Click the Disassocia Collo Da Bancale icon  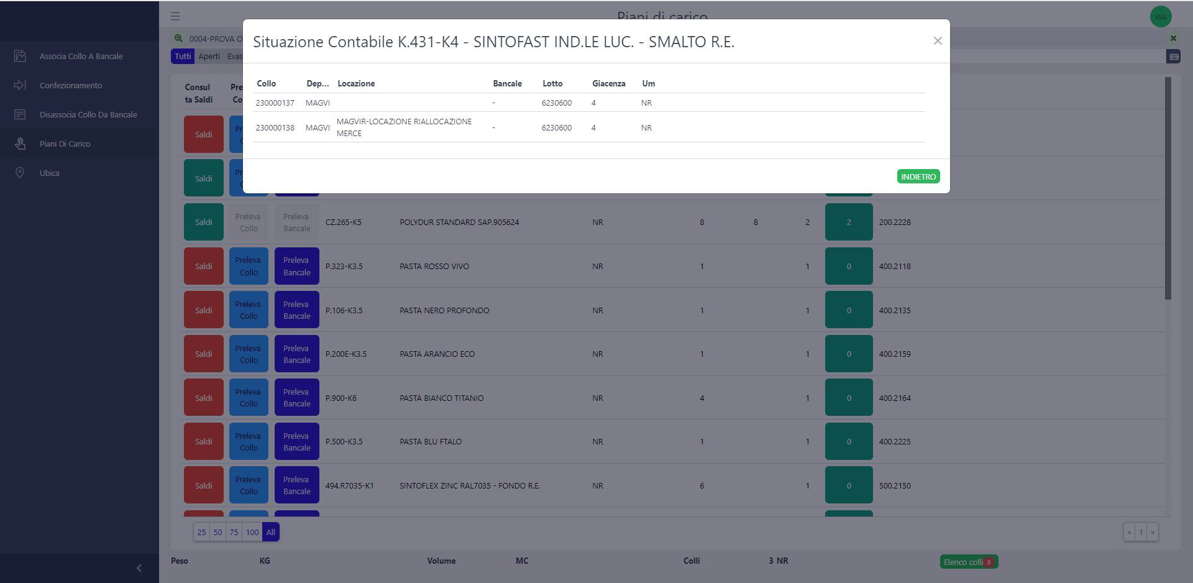[20, 114]
